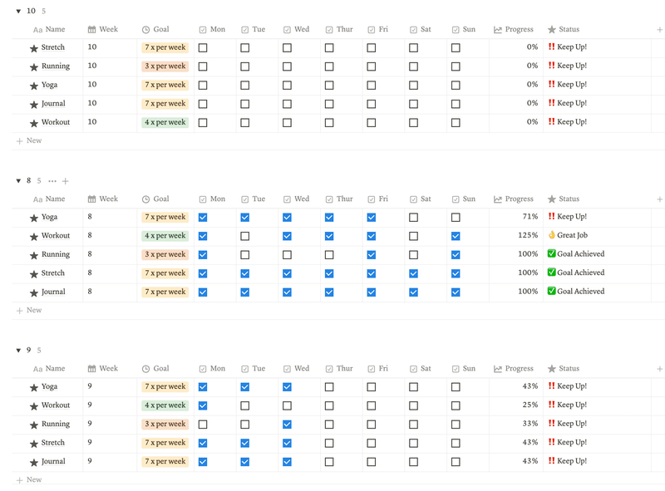Check Thursday for Journal in week 9
The width and height of the screenshot is (665, 491).
coord(329,462)
